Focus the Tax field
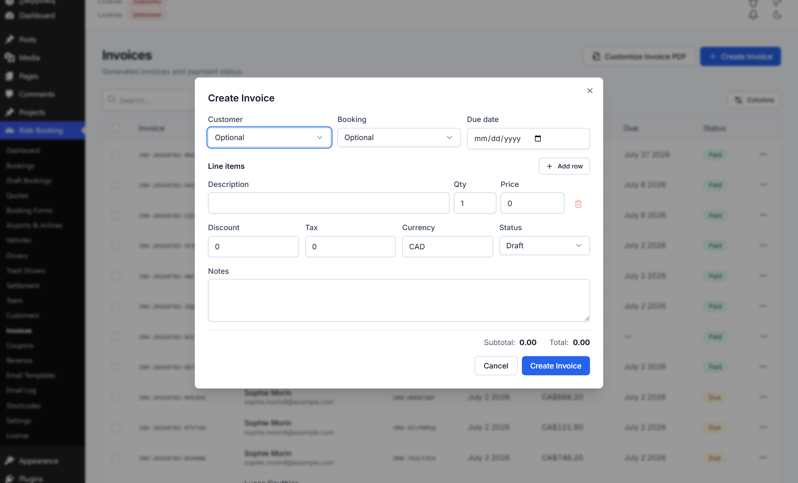This screenshot has height=483, width=798. point(350,246)
